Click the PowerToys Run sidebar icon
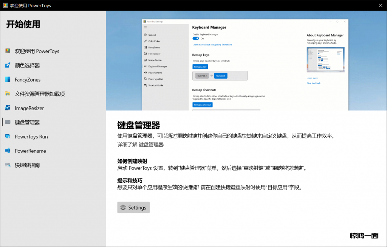387x247 pixels. [8, 137]
